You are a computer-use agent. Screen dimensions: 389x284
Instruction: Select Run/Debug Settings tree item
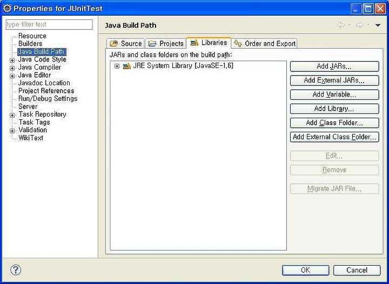click(48, 99)
